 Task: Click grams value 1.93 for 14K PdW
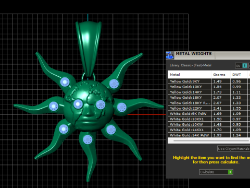(217, 135)
